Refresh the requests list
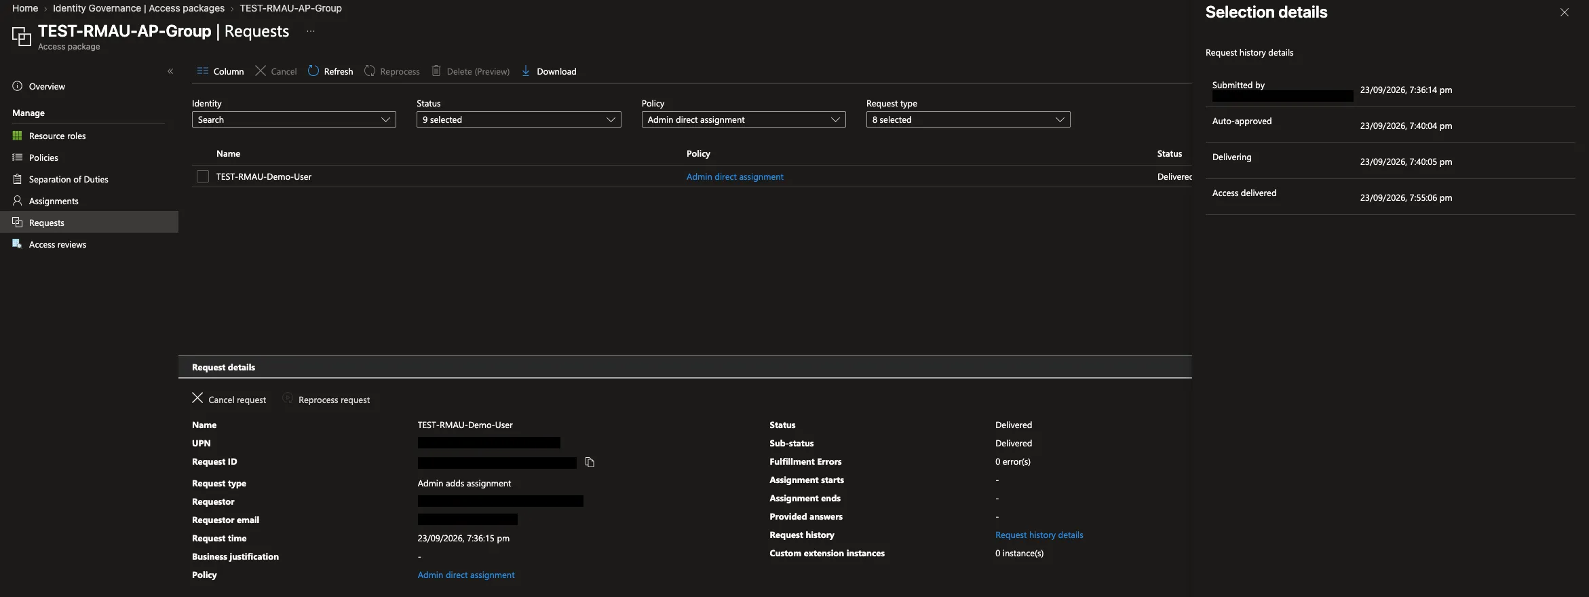This screenshot has height=597, width=1589. (330, 71)
